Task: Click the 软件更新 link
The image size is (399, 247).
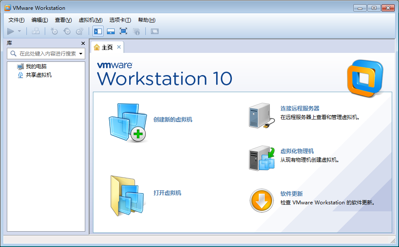Action: (291, 194)
